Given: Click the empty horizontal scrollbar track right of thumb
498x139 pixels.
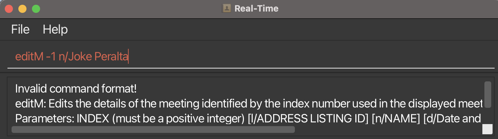Looking at the screenshot, I should (388, 130).
